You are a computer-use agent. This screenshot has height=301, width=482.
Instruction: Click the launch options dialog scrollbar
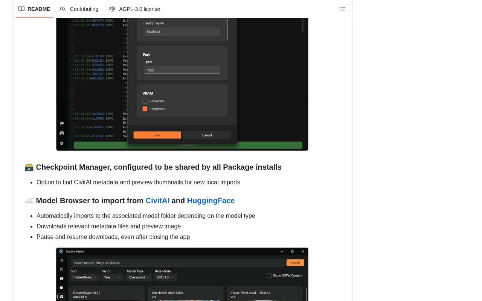(228, 29)
